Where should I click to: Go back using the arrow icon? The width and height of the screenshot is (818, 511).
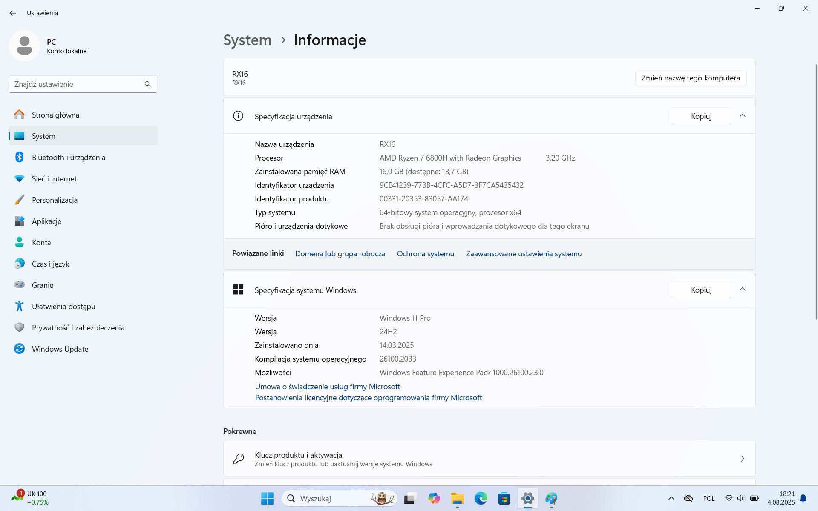pyautogui.click(x=13, y=13)
